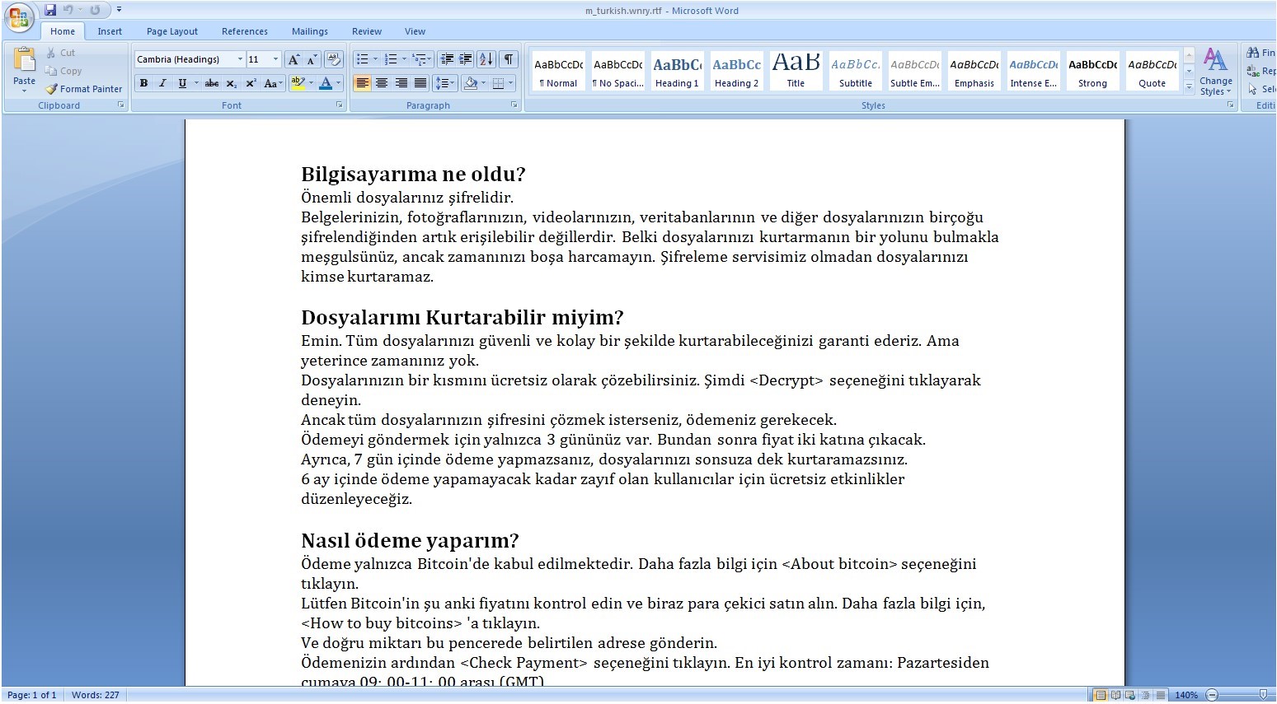Viewport: 1277px width, 704px height.
Task: Apply the Heading 2 style
Action: (736, 71)
